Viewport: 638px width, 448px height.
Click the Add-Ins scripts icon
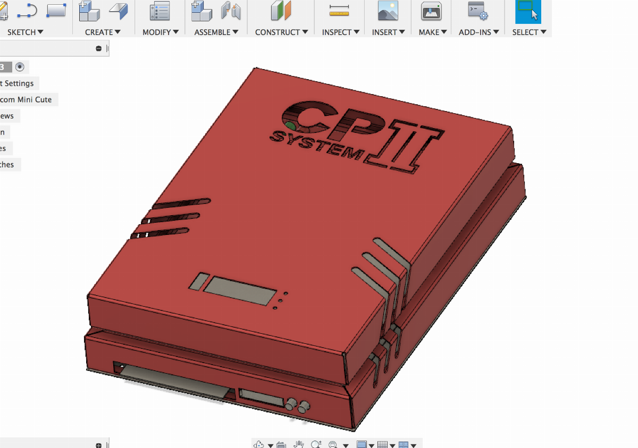coord(478,11)
